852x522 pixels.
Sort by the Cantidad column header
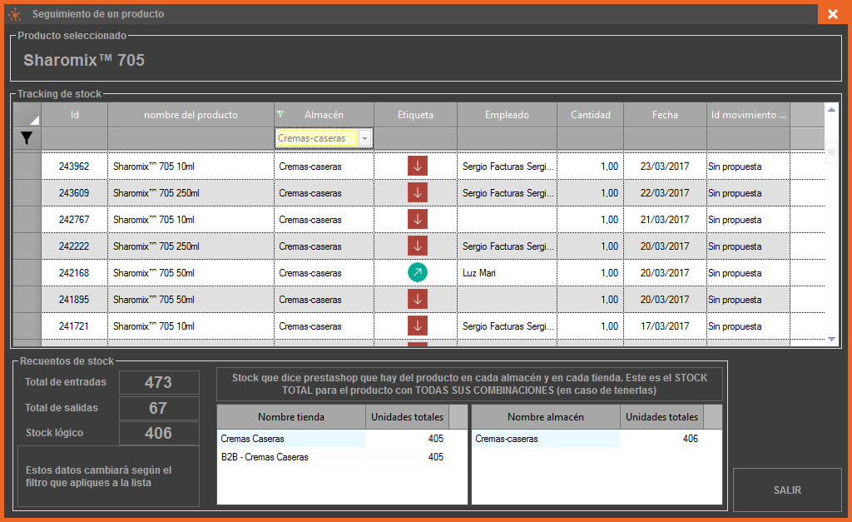(x=590, y=115)
